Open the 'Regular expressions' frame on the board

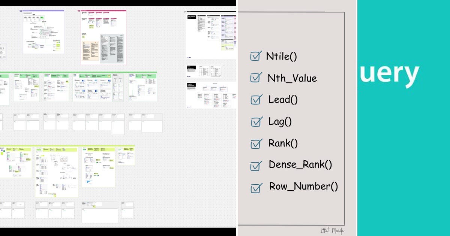click(211, 95)
